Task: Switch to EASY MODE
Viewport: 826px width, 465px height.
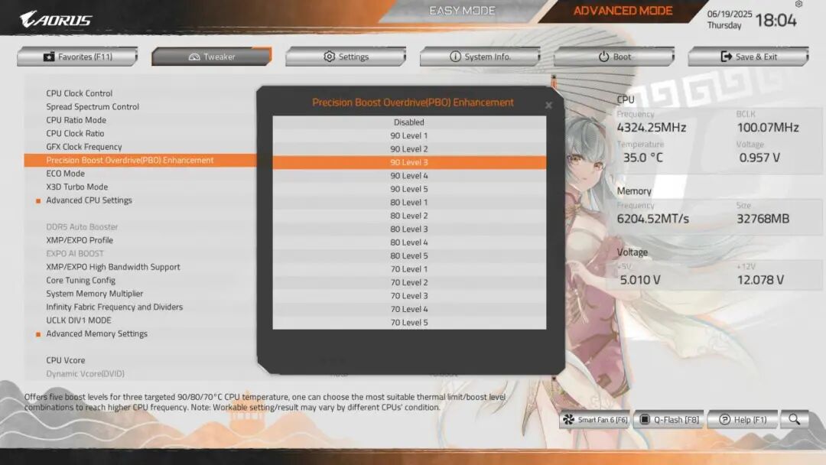Action: click(462, 10)
